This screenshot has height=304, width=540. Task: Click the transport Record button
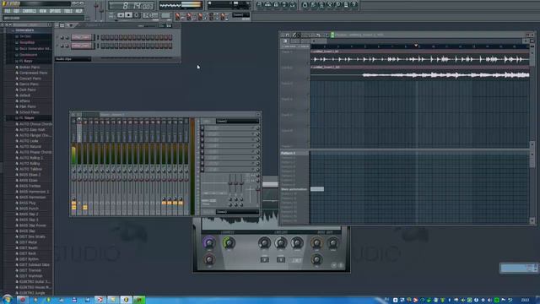point(137,15)
